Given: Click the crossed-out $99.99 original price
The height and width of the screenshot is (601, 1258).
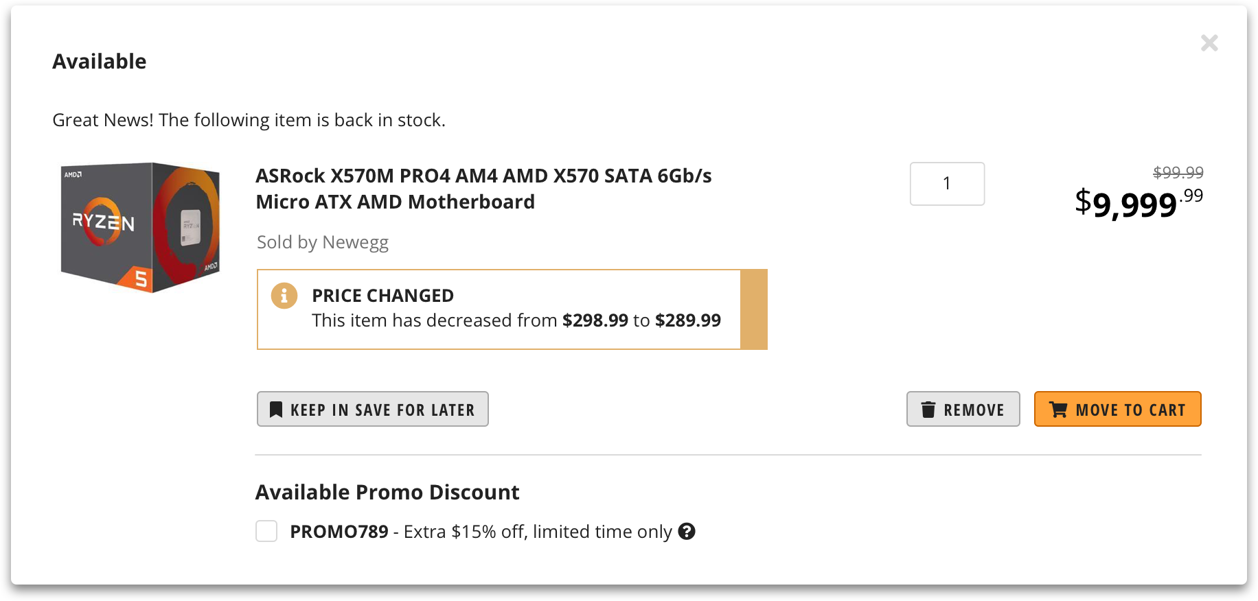Looking at the screenshot, I should click(x=1178, y=172).
